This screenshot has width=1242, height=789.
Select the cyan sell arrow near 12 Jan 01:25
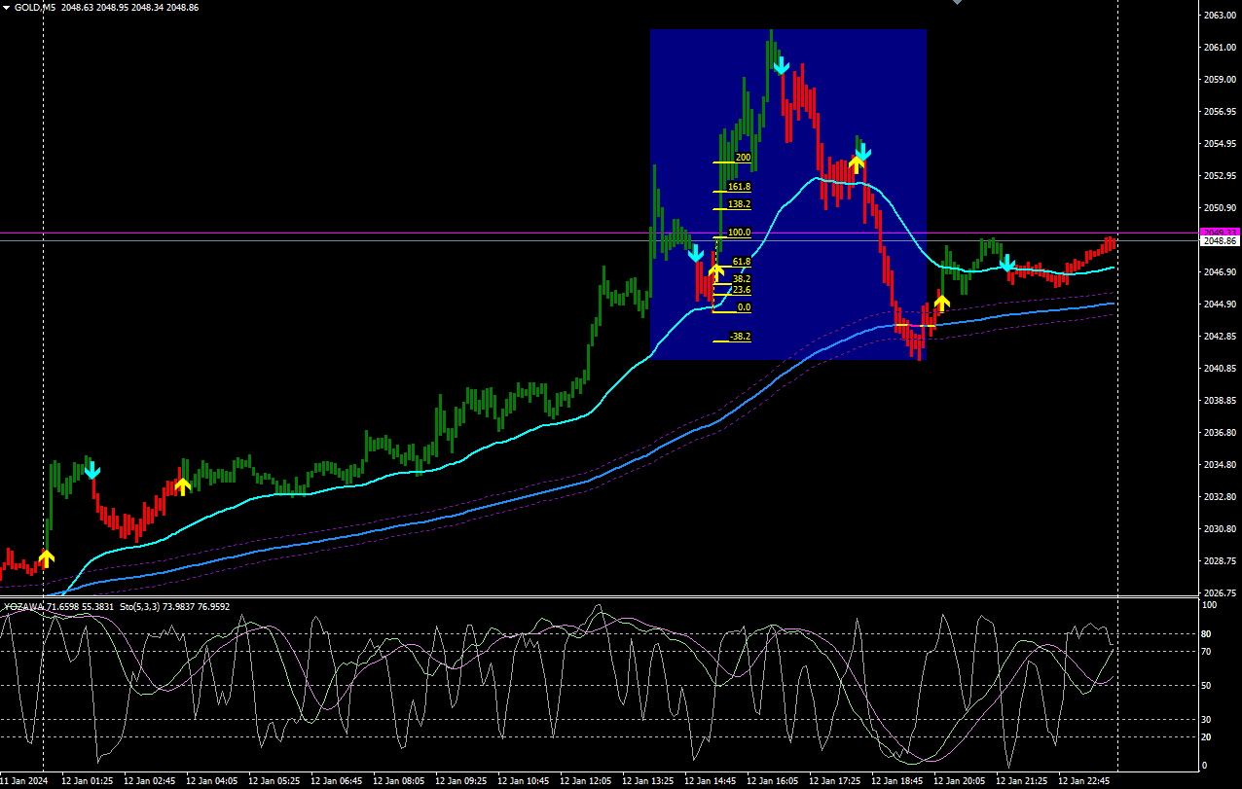91,471
